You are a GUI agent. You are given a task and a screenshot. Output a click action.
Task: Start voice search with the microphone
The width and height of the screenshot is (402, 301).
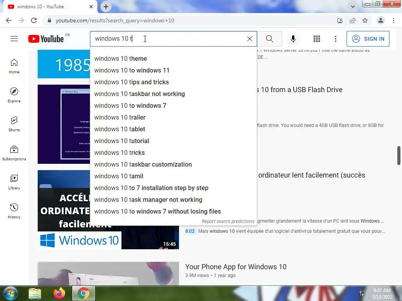coord(293,39)
